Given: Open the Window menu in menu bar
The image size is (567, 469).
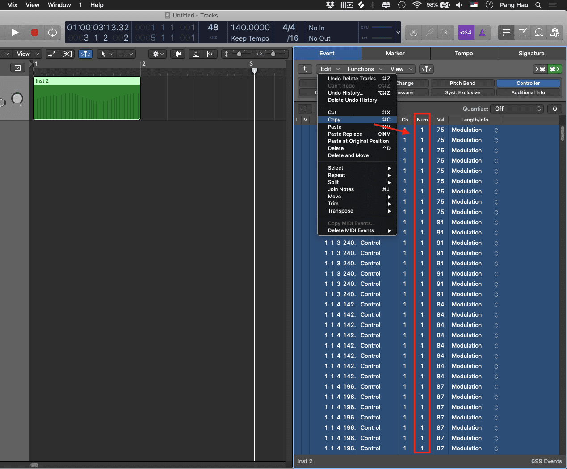Looking at the screenshot, I should coord(59,5).
